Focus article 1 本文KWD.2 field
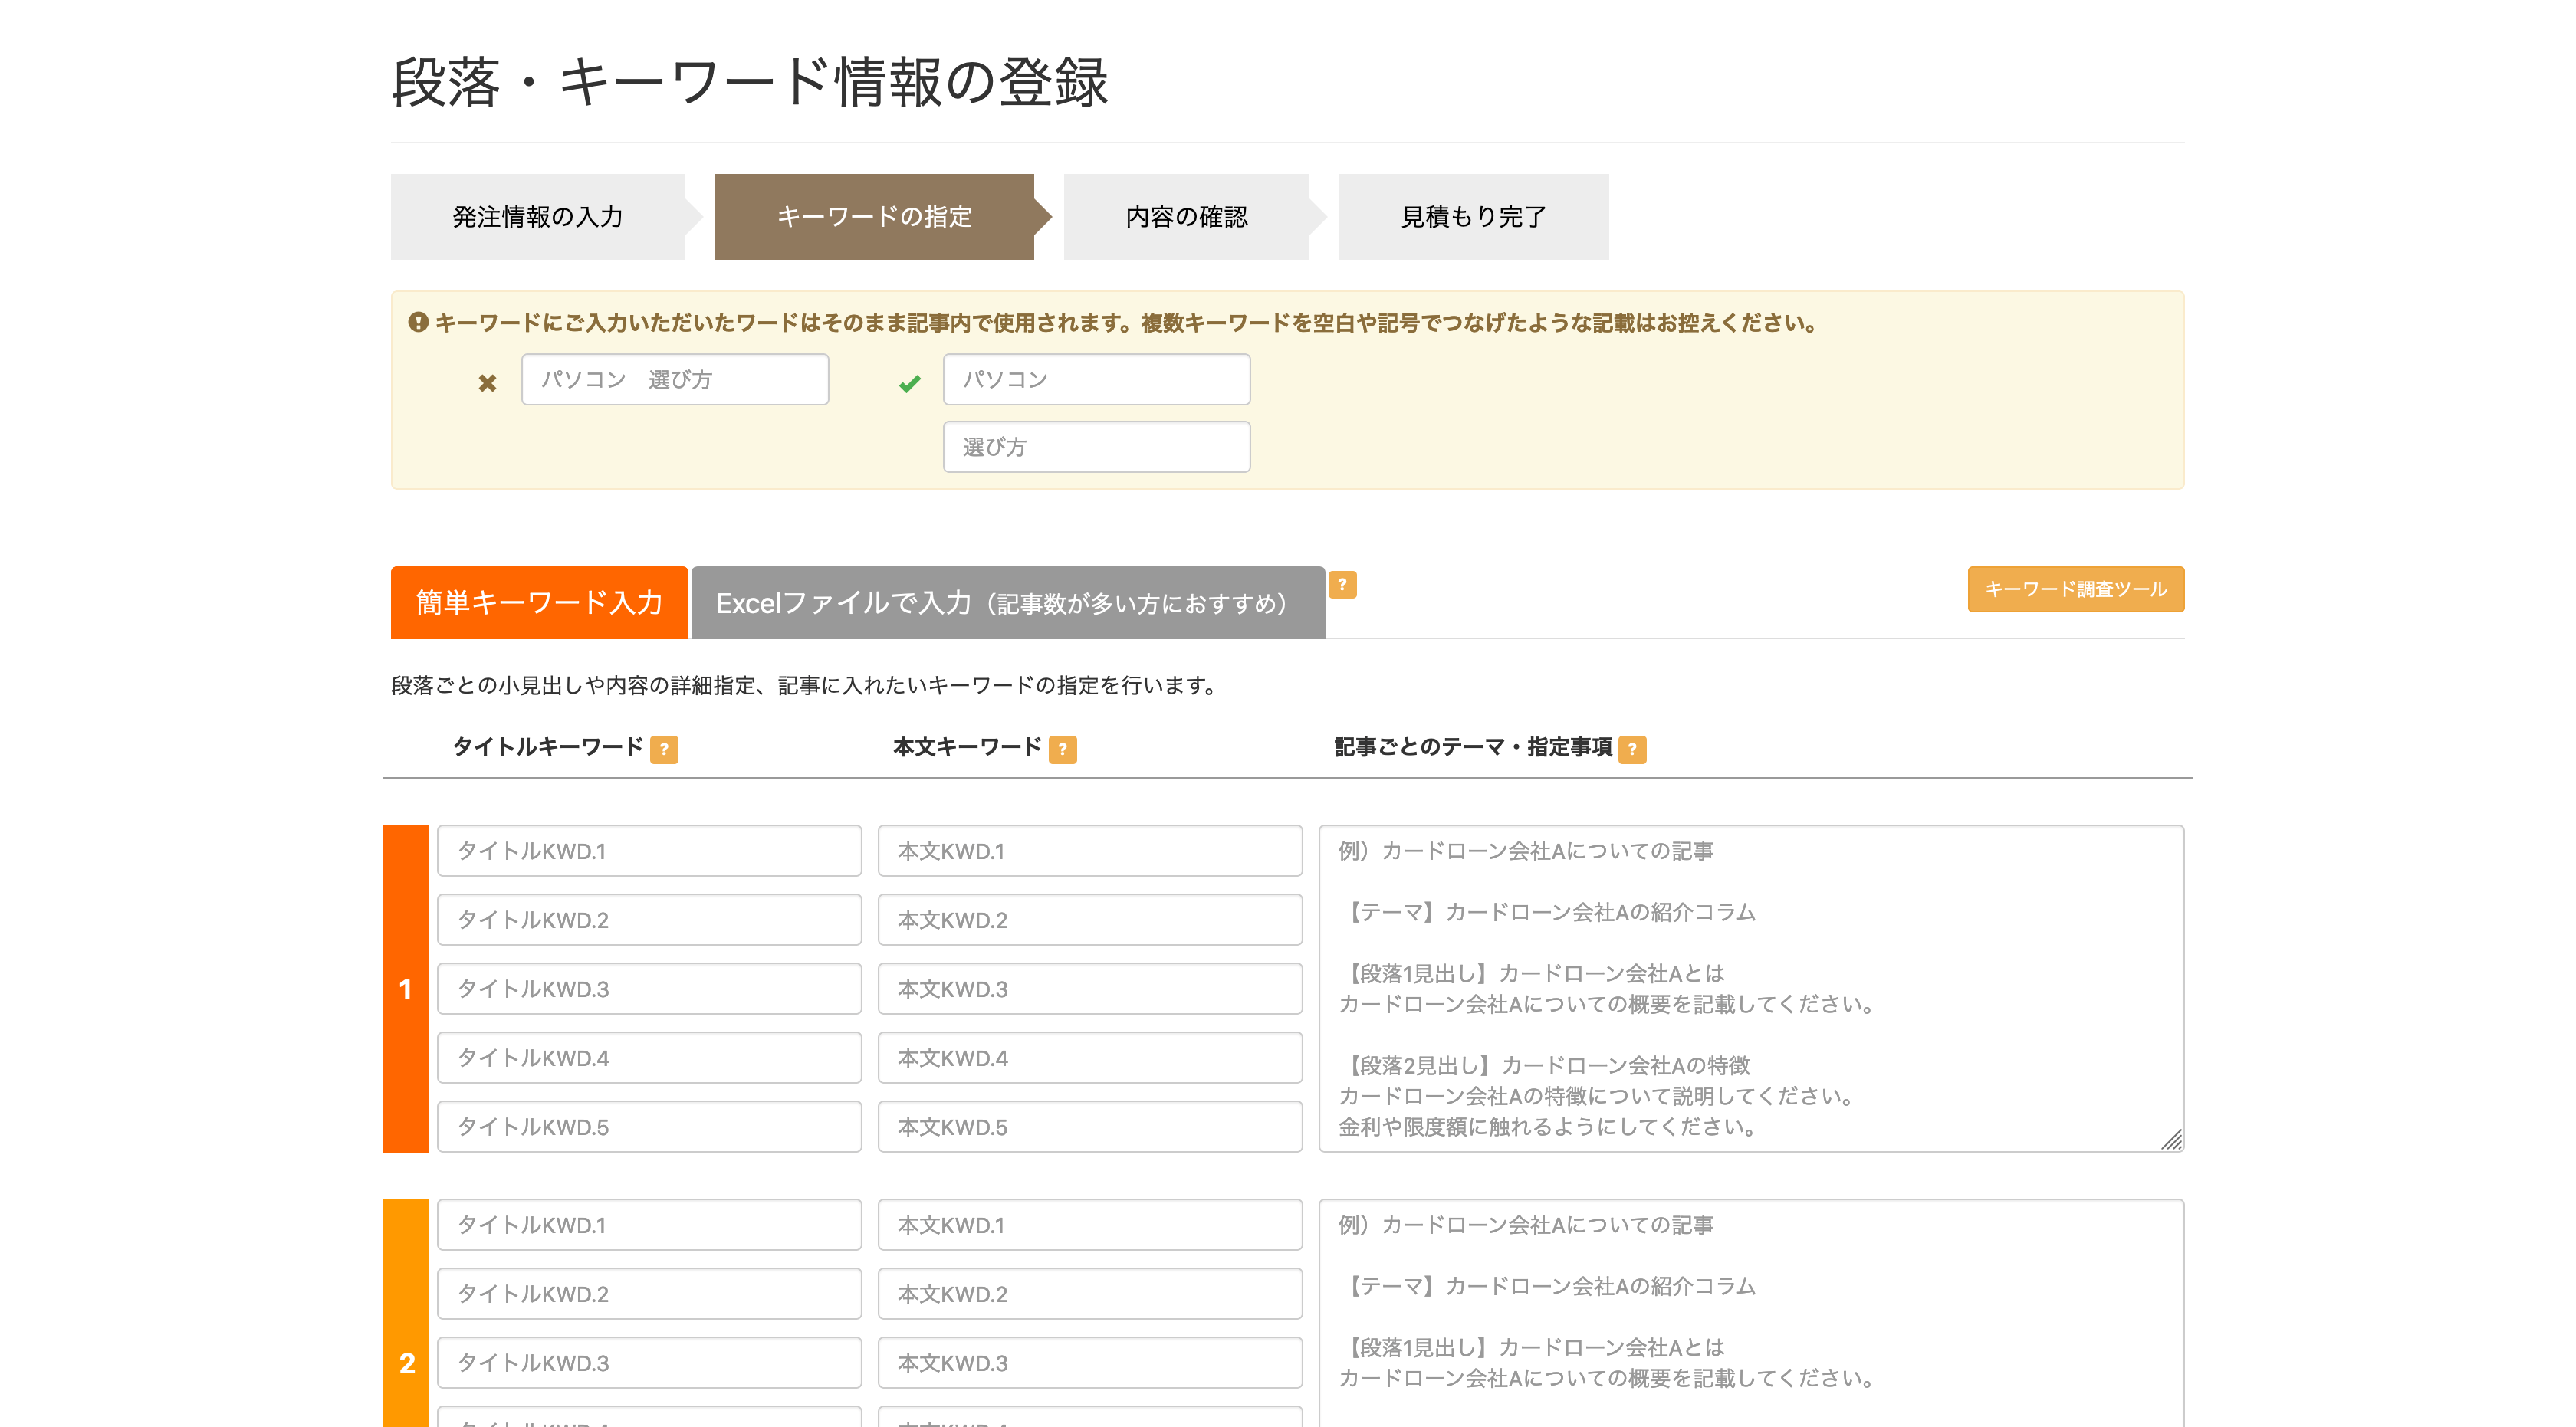The height and width of the screenshot is (1427, 2576). pyautogui.click(x=1090, y=920)
